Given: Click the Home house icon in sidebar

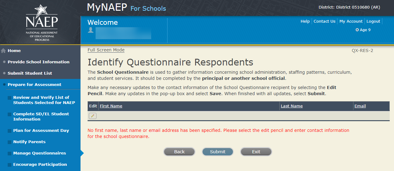Looking at the screenshot, I should [4, 51].
